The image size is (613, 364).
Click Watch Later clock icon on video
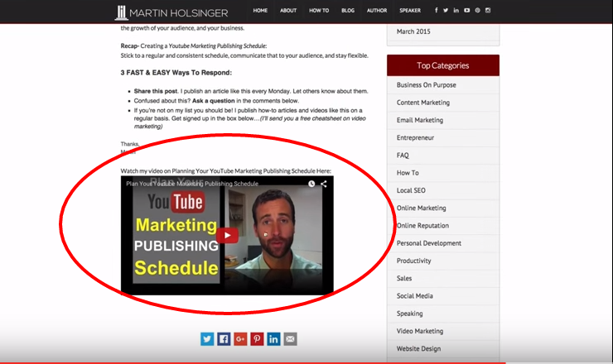[311, 184]
